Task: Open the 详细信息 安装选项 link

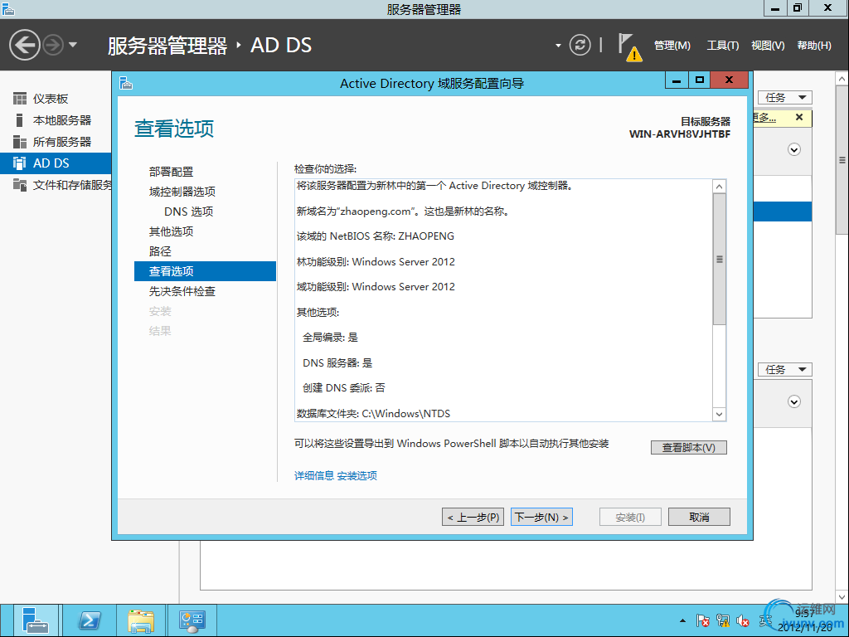Action: point(335,475)
